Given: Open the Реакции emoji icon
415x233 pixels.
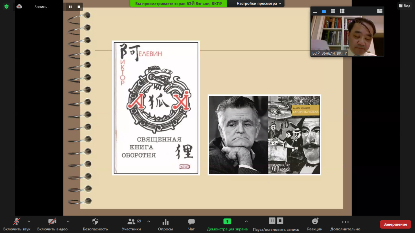Looking at the screenshot, I should 314,221.
